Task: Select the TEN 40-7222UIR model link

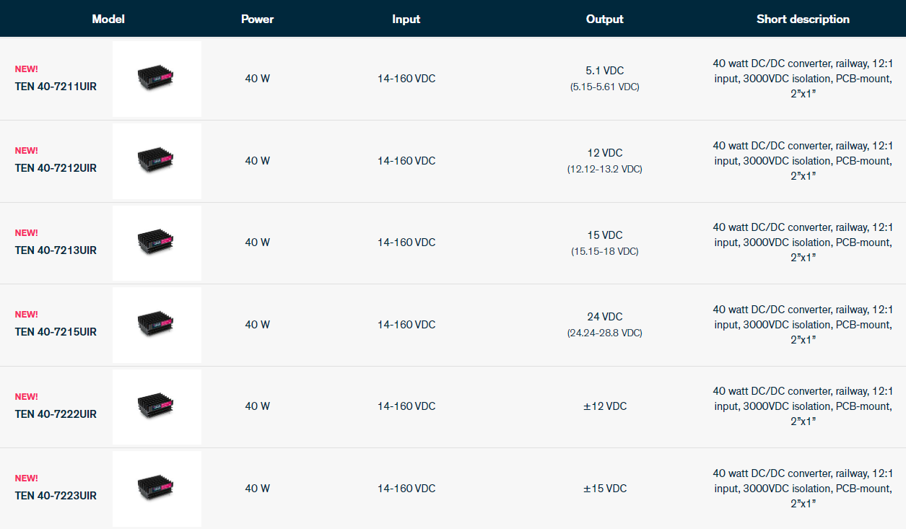Action: click(x=56, y=414)
